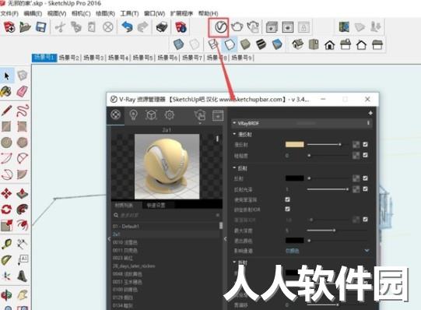
Task: Open the affect channels dropdown
Action: [x=328, y=251]
